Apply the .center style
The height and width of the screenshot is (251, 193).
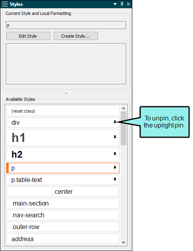(63, 191)
